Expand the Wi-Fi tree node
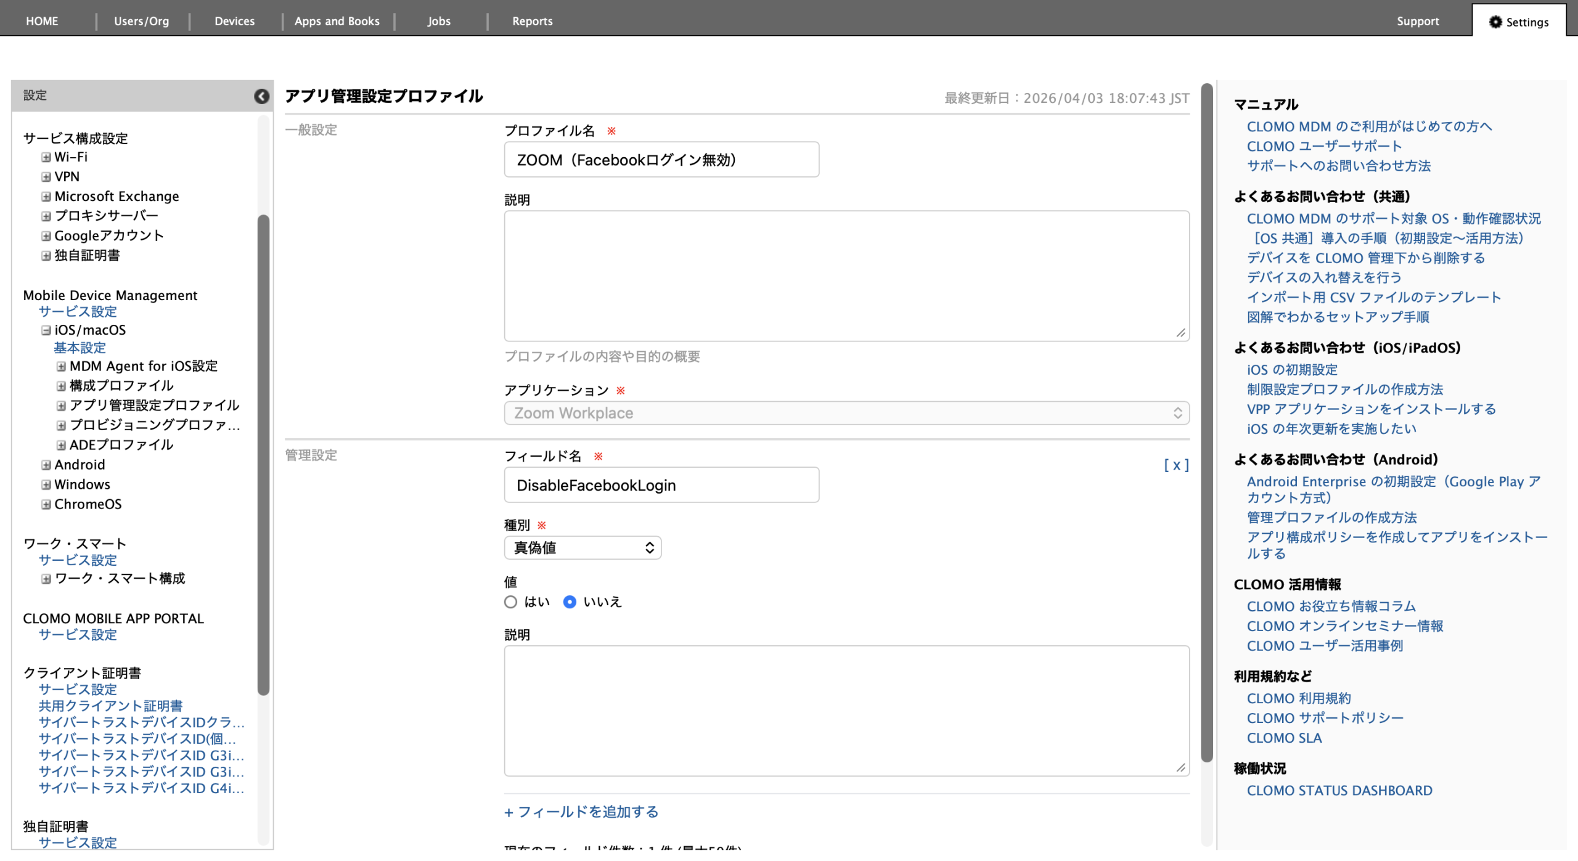Screen dimensions: 1578x861 pyautogui.click(x=46, y=157)
